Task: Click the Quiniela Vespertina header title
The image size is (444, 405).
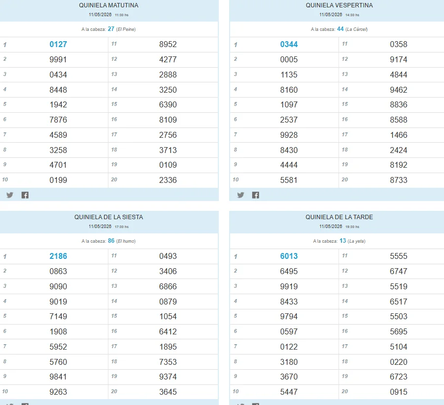Action: coord(339,5)
